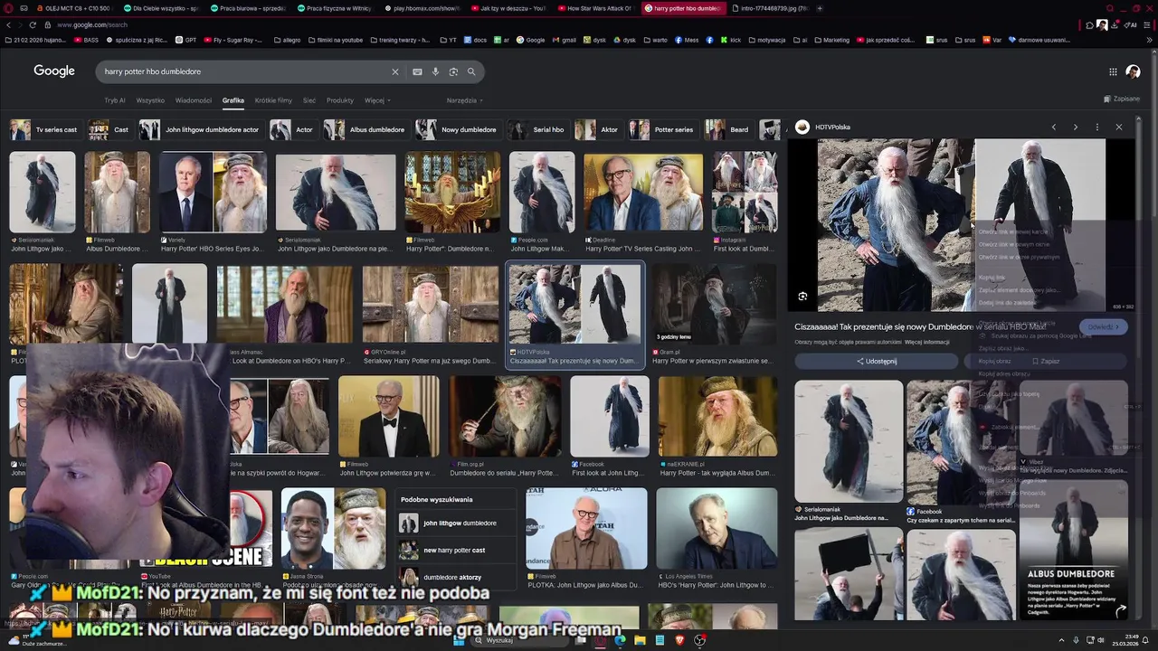Save image with Zapisz button

1045,361
